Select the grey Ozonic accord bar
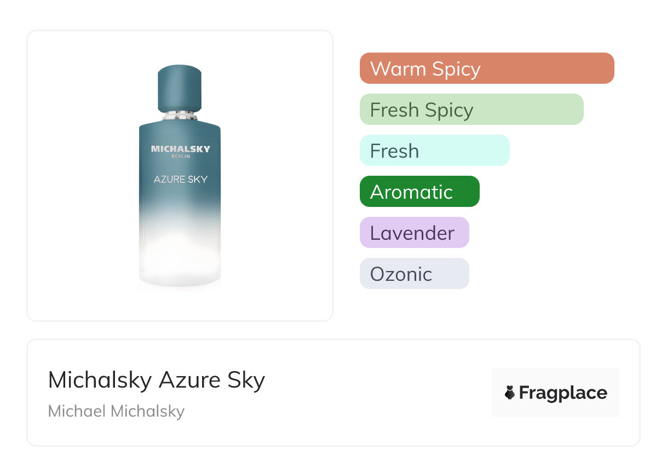The height and width of the screenshot is (473, 667). [414, 274]
